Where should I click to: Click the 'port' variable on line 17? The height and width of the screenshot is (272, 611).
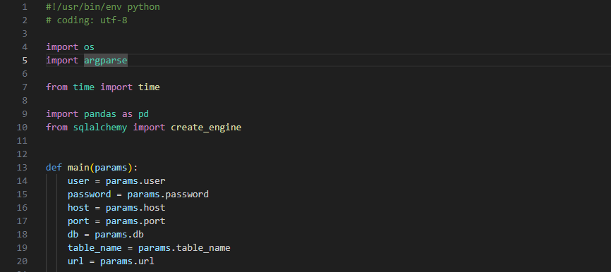tap(78, 221)
